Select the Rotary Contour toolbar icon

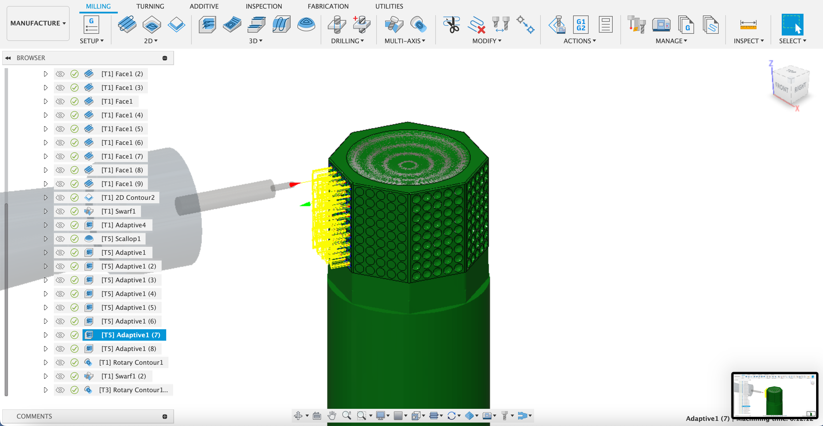[418, 25]
